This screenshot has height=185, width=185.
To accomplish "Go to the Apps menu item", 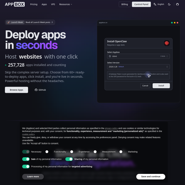I will (44, 4).
